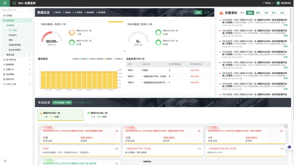
Task: Select the 模组PACK段二线 line card in 车间总览
Action: point(108,115)
